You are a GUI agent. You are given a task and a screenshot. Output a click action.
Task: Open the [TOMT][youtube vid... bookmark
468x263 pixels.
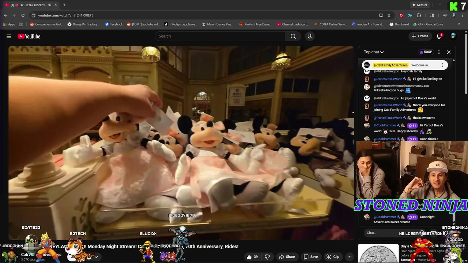(143, 24)
